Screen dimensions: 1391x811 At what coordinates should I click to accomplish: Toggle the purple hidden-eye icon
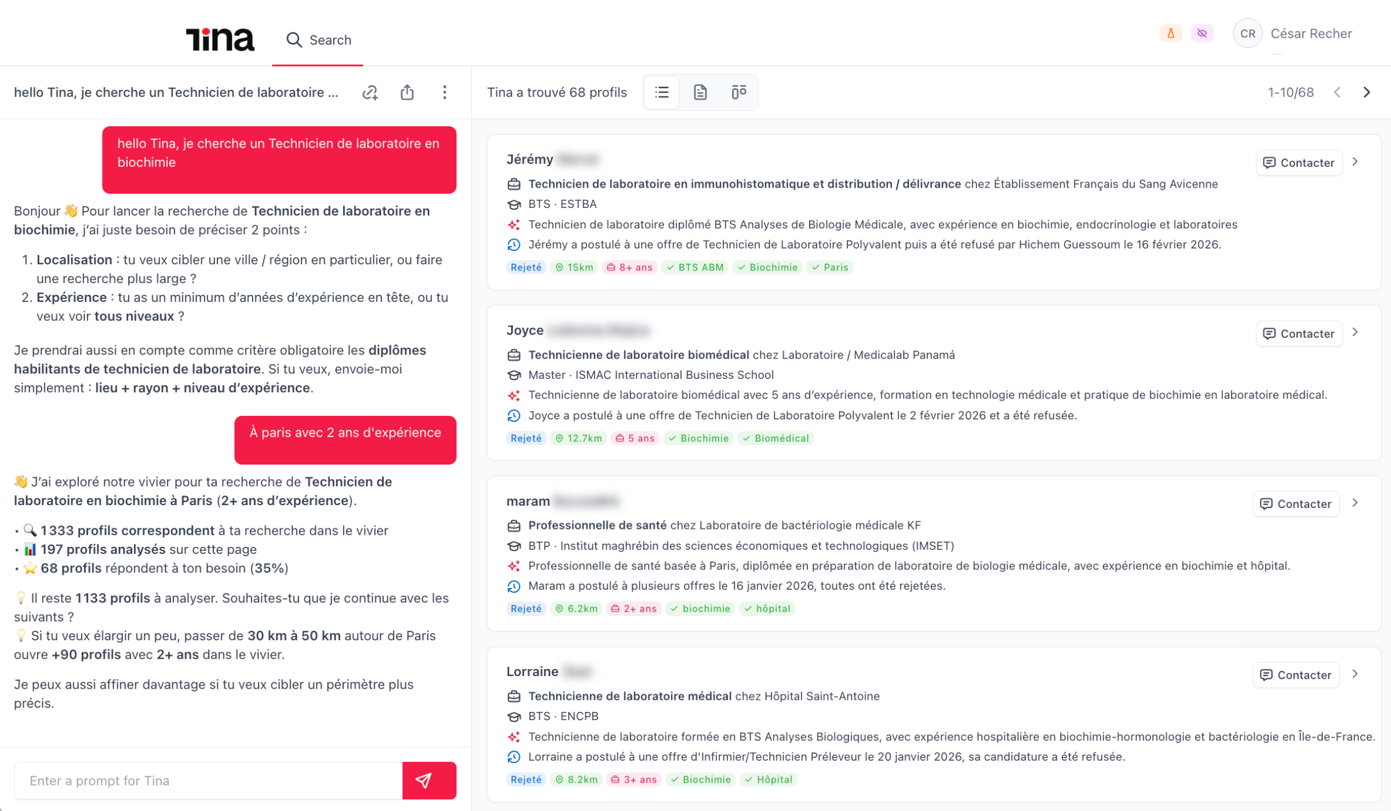(1202, 34)
